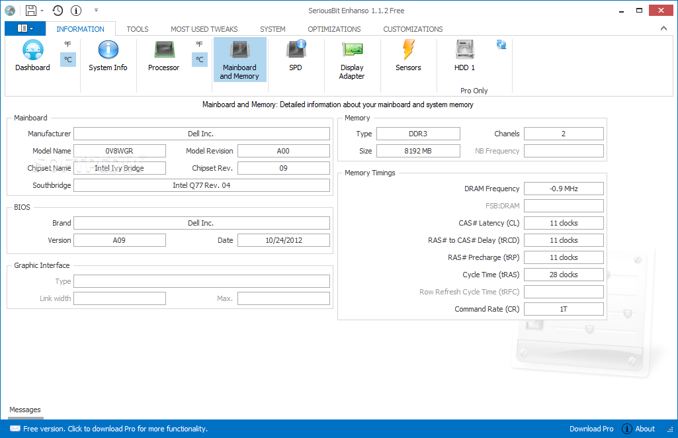Screen dimensions: 678x438
Task: Click the Chanels value 2 field
Action: [x=564, y=134]
